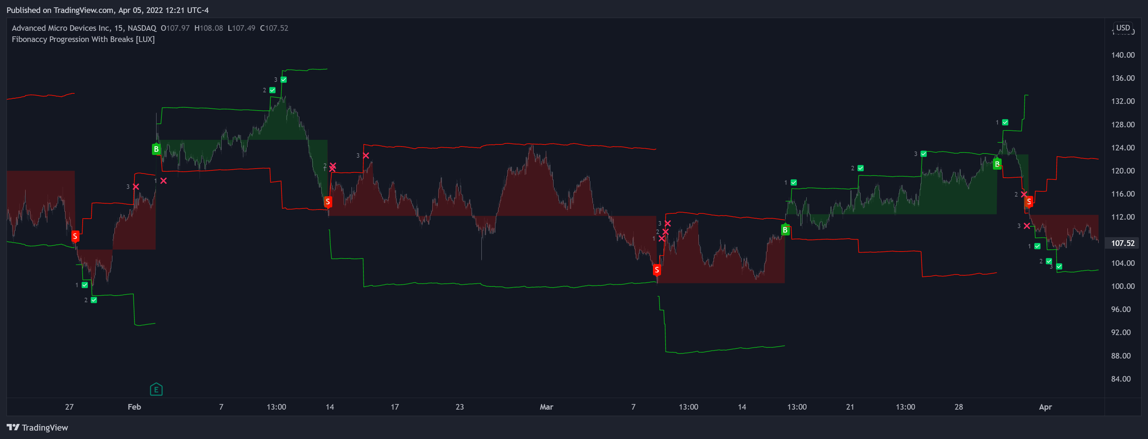Click the green check labeled 2 near 98

94,300
